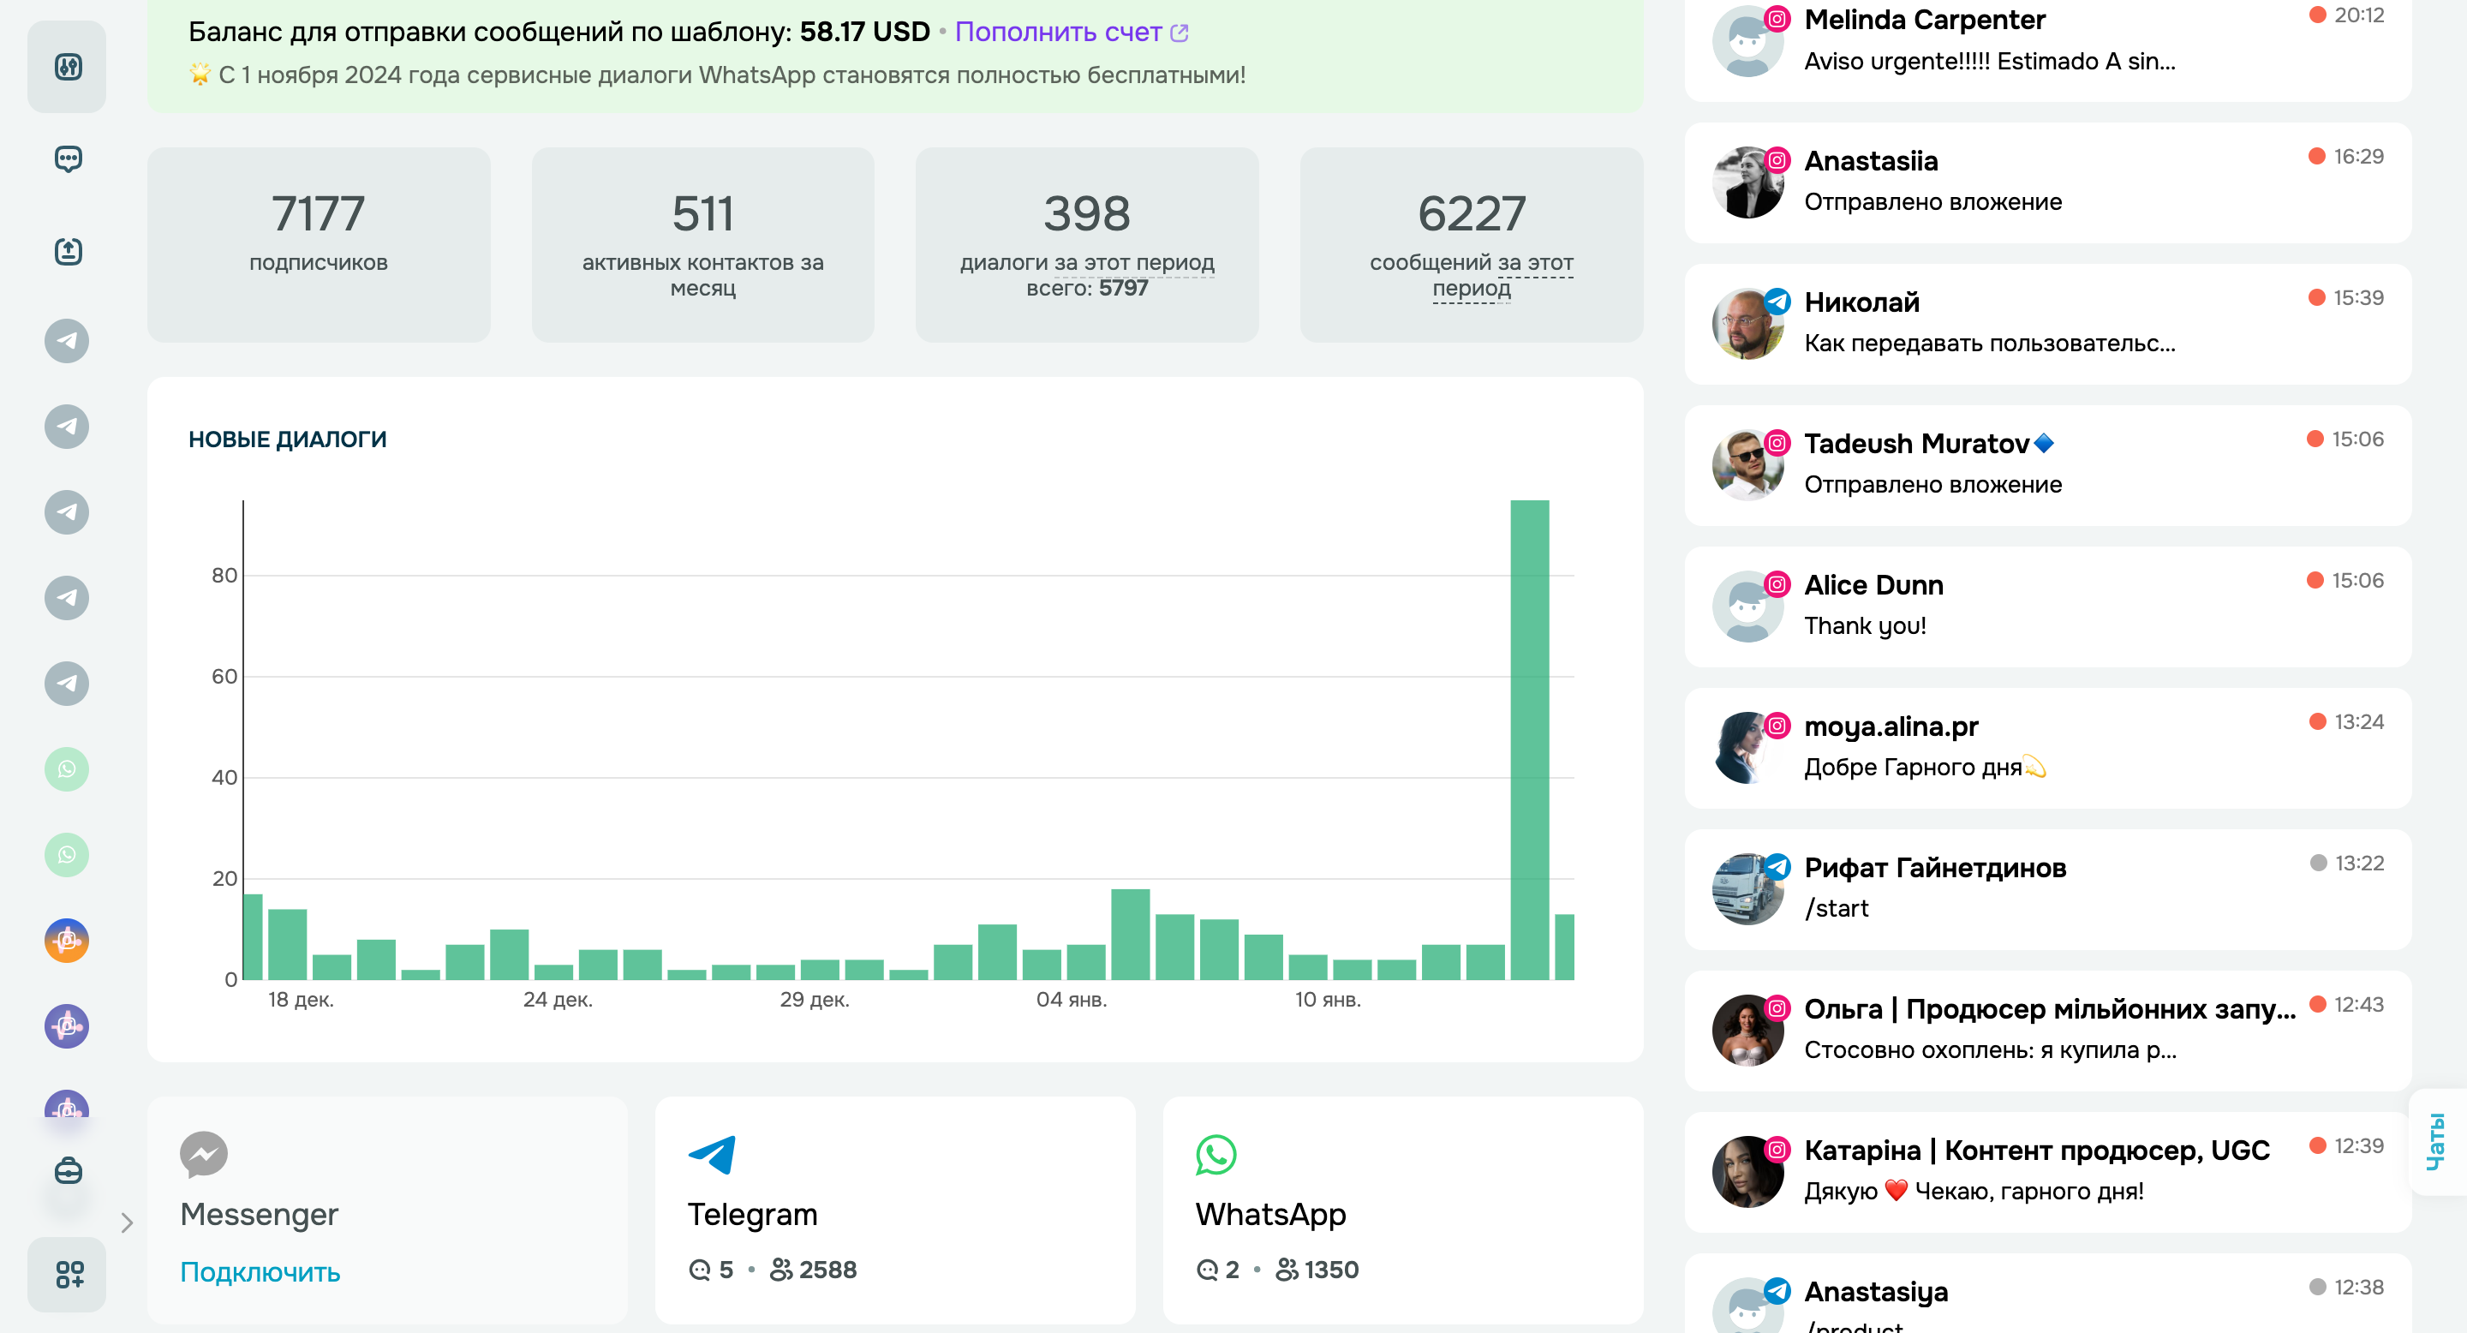Open the chats speech-bubble icon in sidebar

click(67, 159)
